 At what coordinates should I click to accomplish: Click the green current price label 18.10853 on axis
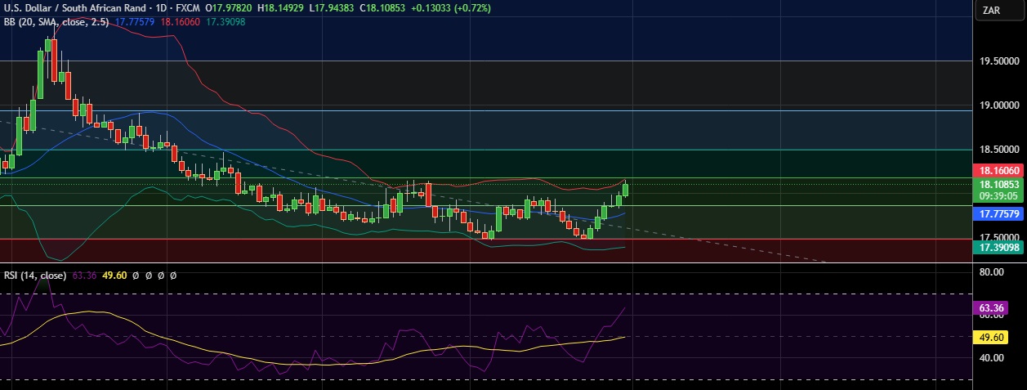[999, 185]
